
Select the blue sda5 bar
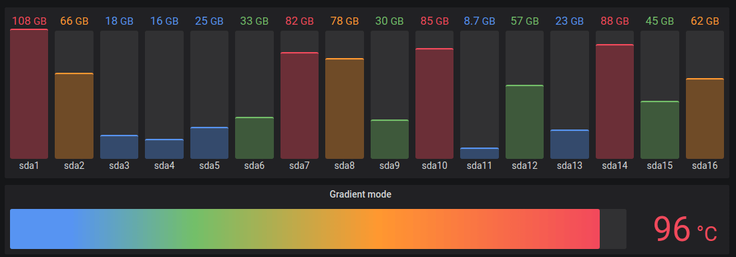coord(209,143)
